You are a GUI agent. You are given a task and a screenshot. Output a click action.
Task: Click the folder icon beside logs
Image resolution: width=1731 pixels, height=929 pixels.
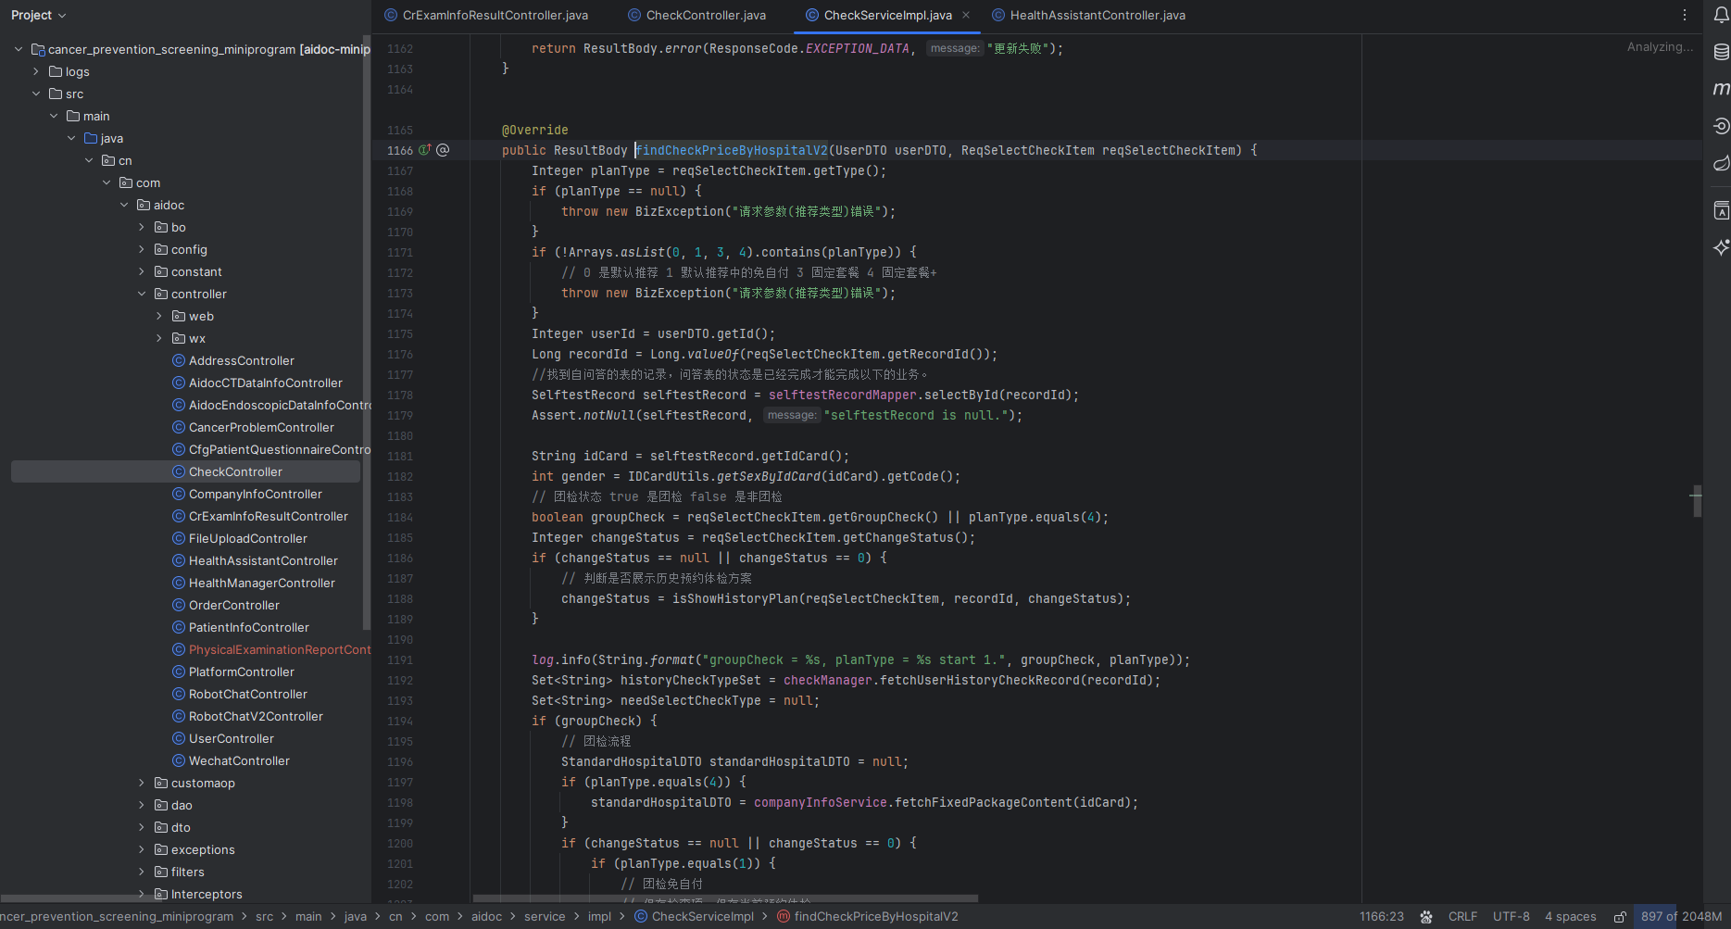[x=56, y=71]
